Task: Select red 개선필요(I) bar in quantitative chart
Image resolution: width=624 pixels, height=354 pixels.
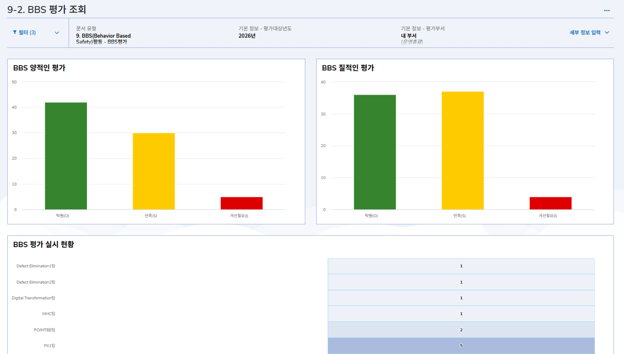Action: pyautogui.click(x=242, y=203)
